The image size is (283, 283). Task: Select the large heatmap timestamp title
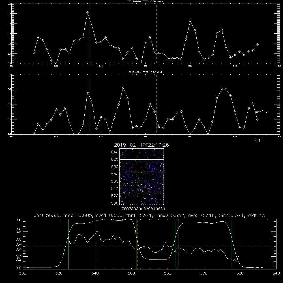tap(141, 145)
